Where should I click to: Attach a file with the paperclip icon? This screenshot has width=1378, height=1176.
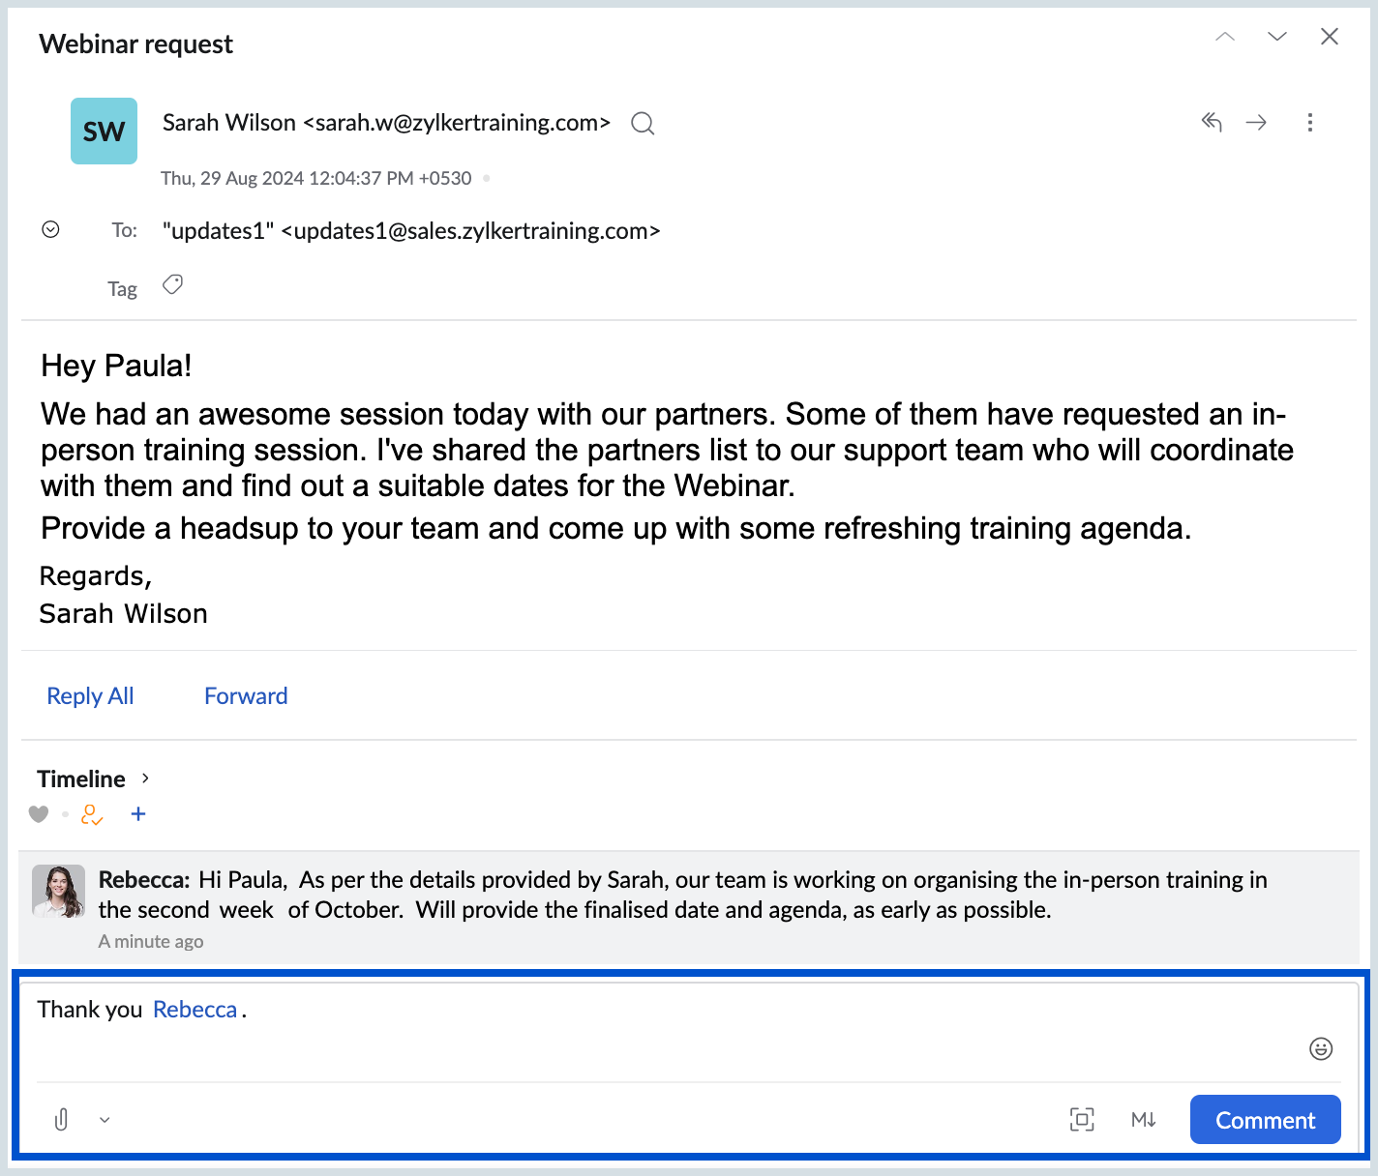click(61, 1120)
